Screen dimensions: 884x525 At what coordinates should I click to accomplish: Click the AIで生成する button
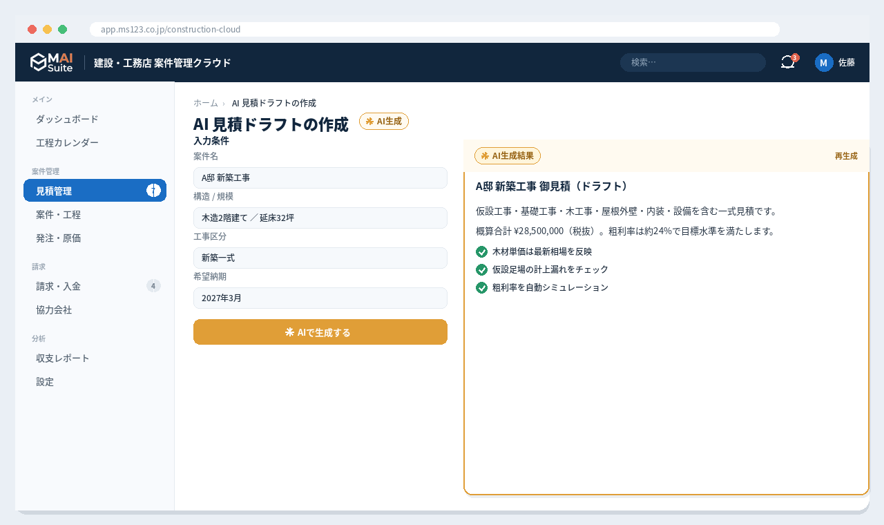[320, 332]
